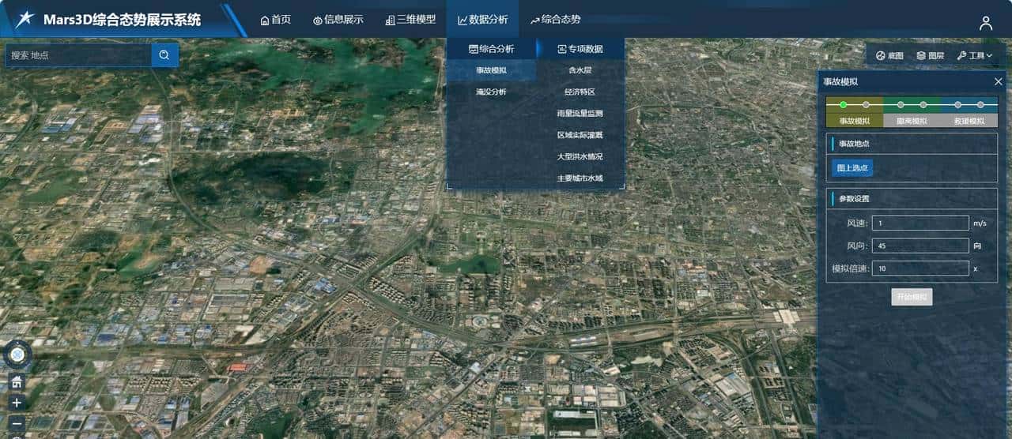The width and height of the screenshot is (1012, 439).
Task: Choose 淹没分析 from the dropdown menu
Action: coord(491,92)
